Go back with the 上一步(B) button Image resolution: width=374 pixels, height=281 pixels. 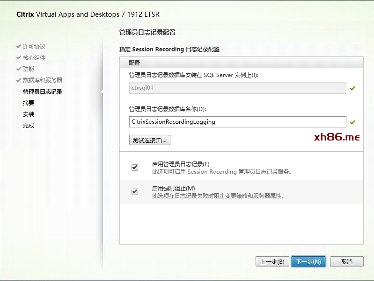click(x=272, y=261)
